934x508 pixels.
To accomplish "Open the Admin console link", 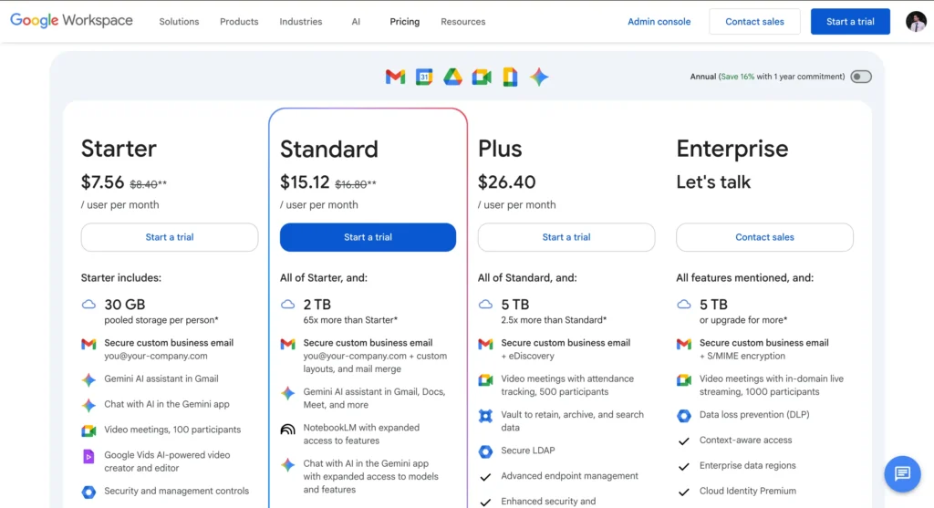I will pyautogui.click(x=659, y=22).
